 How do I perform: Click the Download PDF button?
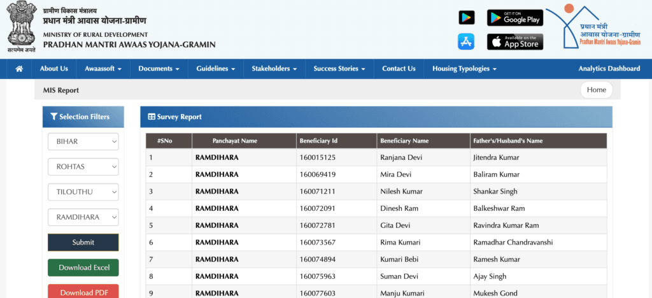83,292
